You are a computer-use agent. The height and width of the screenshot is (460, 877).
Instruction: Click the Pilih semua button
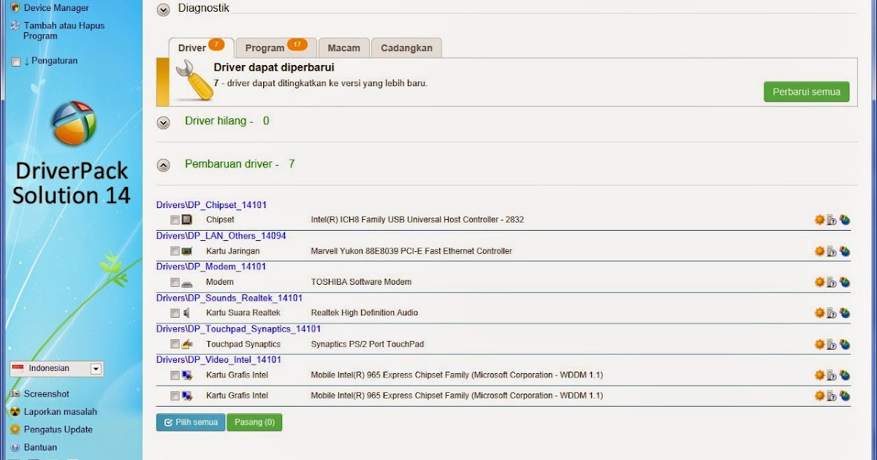pos(191,422)
